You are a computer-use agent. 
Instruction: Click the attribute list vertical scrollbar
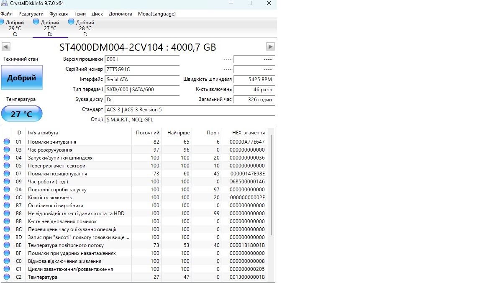(x=271, y=185)
